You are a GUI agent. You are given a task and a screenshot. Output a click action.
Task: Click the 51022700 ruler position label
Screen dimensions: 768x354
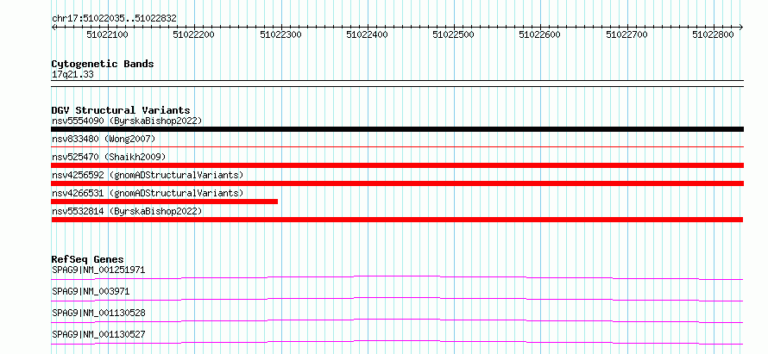[x=627, y=34]
